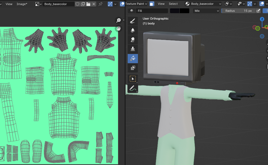Viewport: 268px width, 165px height.
Task: Open Image* menu in image editor
Action: (x=22, y=4)
